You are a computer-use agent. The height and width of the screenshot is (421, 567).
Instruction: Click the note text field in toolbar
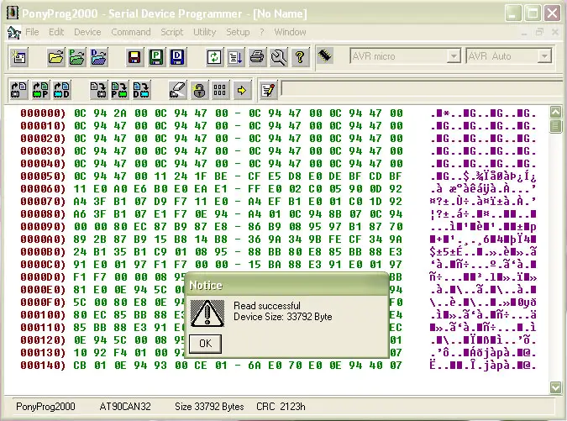(x=423, y=89)
